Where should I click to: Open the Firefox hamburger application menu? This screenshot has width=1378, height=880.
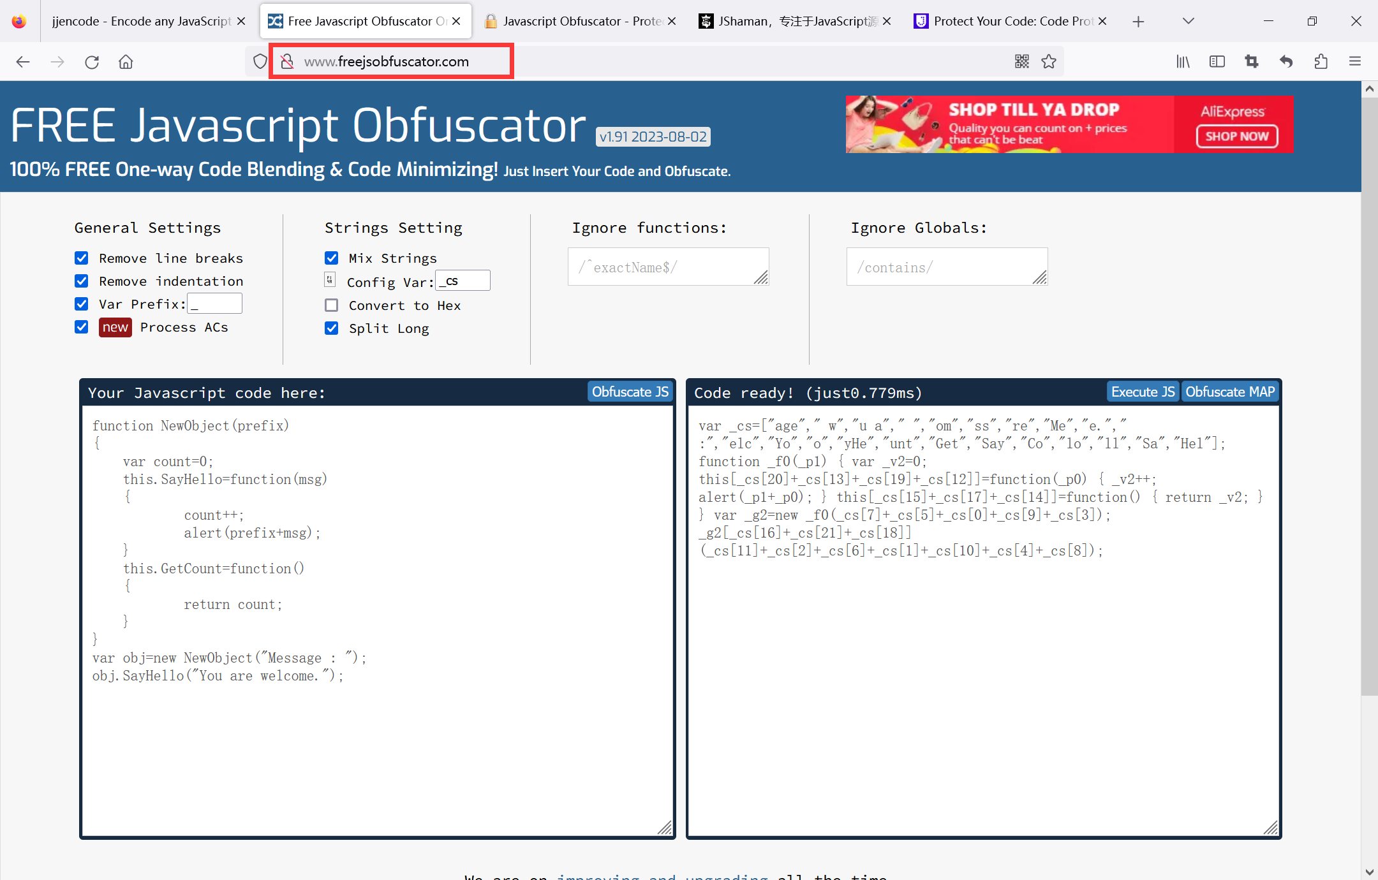[x=1355, y=61]
